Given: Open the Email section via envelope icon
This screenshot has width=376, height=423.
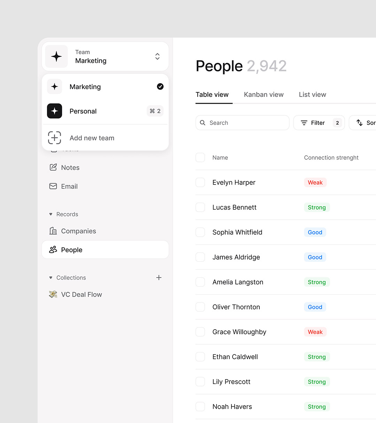Looking at the screenshot, I should pyautogui.click(x=53, y=186).
